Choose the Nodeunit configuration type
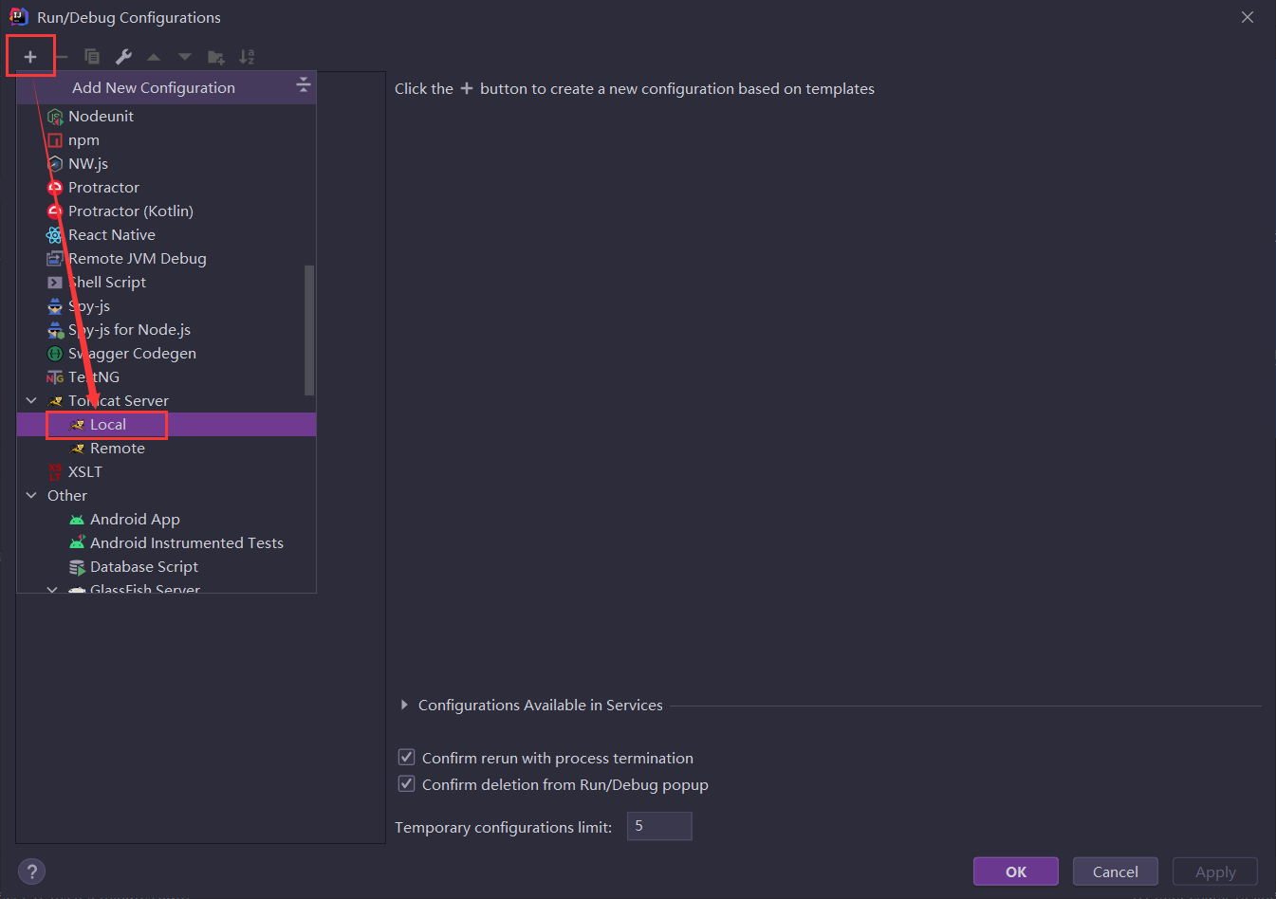This screenshot has height=899, width=1276. click(166, 117)
